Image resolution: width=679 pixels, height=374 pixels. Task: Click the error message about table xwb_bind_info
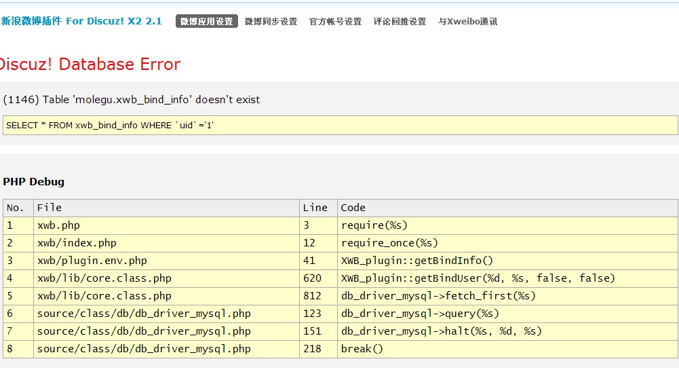click(131, 100)
